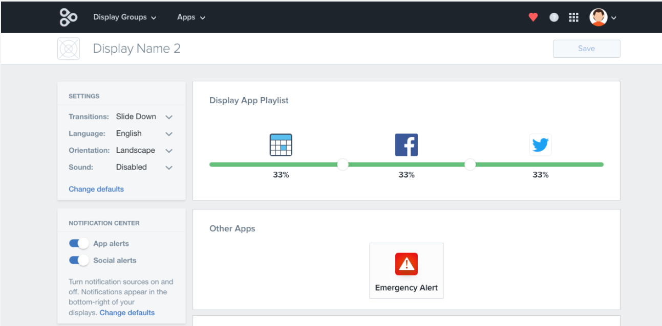Click the app logo in the top bar

coord(69,17)
